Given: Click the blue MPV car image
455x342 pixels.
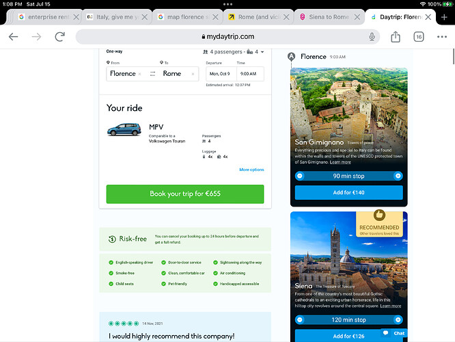Looking at the screenshot, I should pos(124,129).
